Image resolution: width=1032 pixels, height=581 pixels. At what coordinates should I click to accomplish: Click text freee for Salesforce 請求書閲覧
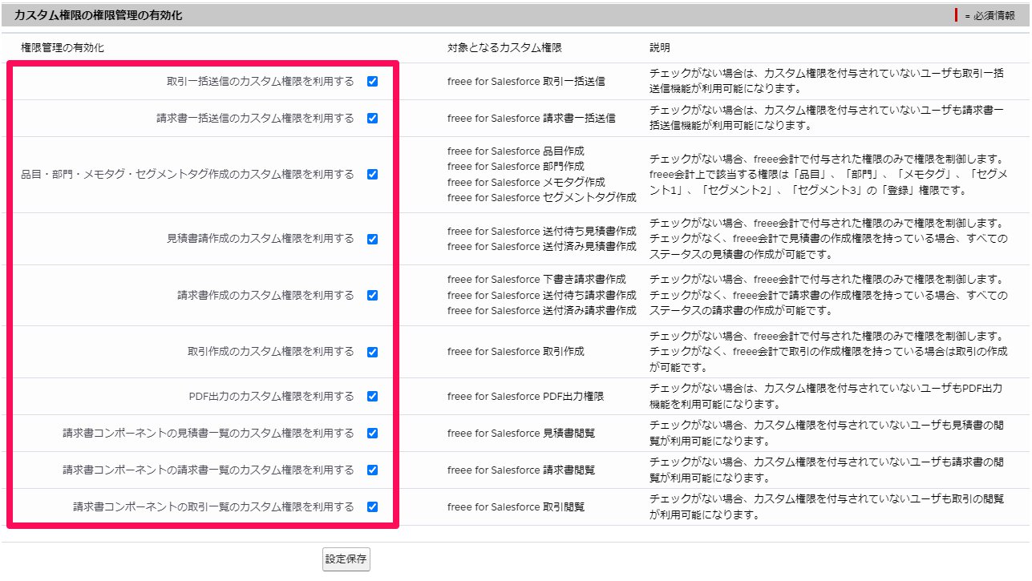[x=521, y=470]
